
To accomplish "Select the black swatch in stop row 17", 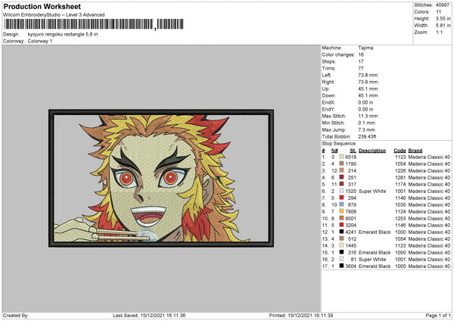I will 341,266.
